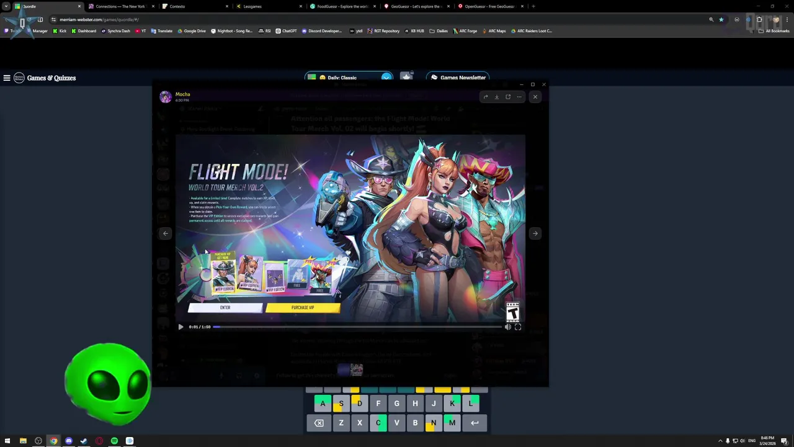
Task: Open the Google Drive bookmark
Action: click(x=192, y=30)
